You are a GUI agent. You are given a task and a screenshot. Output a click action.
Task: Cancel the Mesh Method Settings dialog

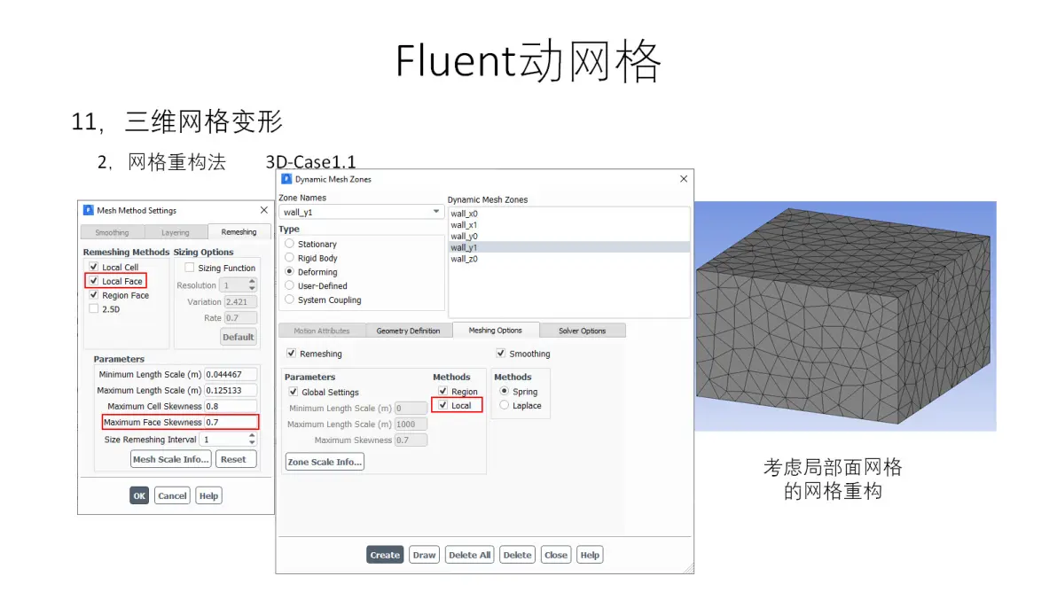[172, 495]
